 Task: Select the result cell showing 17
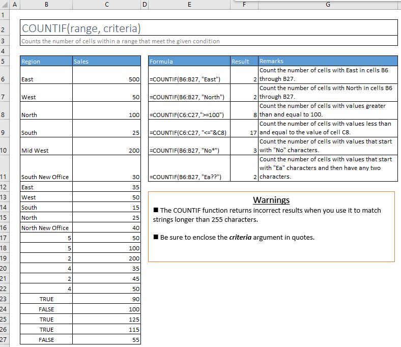(244, 128)
